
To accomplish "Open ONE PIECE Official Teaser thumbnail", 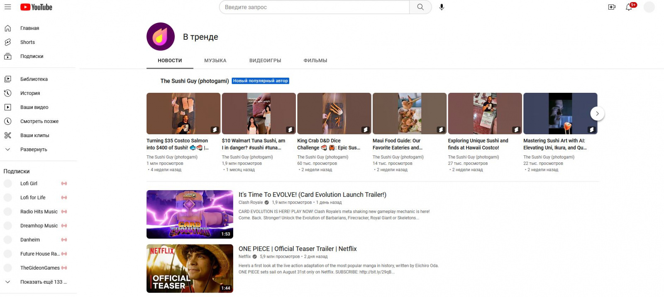I will click(x=190, y=268).
